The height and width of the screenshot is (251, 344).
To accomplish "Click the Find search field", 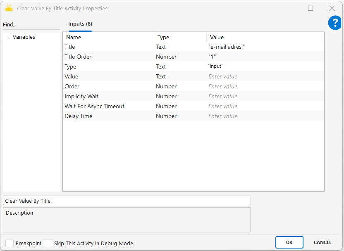I will [31, 25].
